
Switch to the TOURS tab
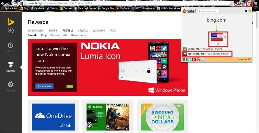[x=53, y=30]
